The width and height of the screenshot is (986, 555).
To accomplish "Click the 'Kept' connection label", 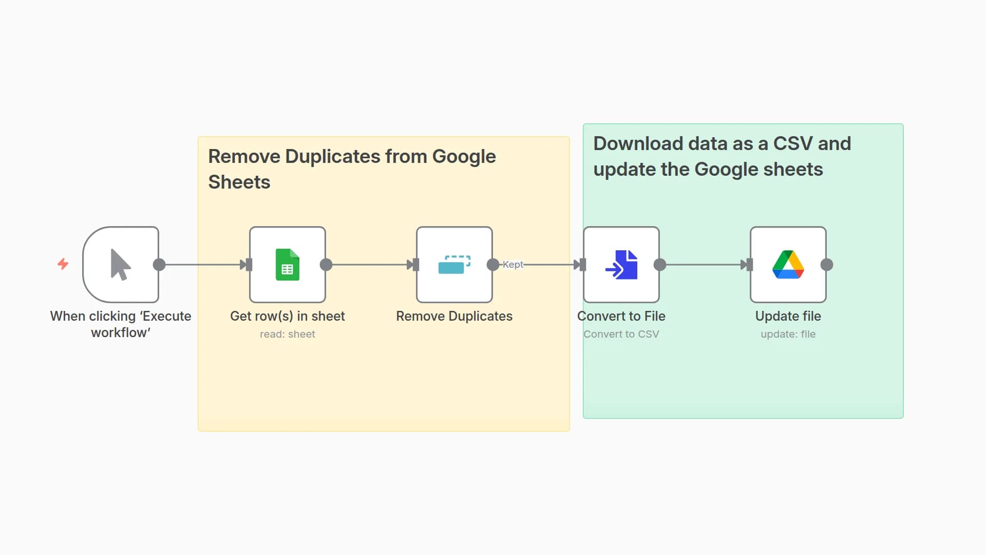I will (514, 265).
